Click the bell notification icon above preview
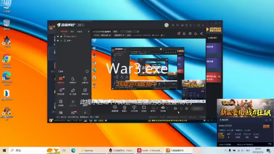The image size is (274, 154). 196,34
